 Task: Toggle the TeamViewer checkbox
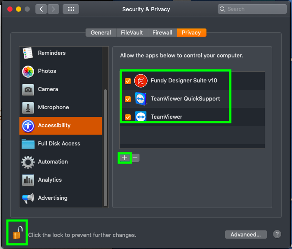(128, 117)
